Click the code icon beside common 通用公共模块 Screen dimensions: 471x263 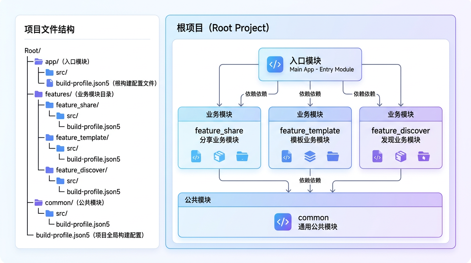tap(283, 222)
